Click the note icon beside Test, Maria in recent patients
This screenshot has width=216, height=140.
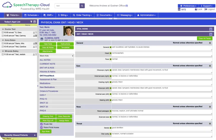tap(13, 139)
